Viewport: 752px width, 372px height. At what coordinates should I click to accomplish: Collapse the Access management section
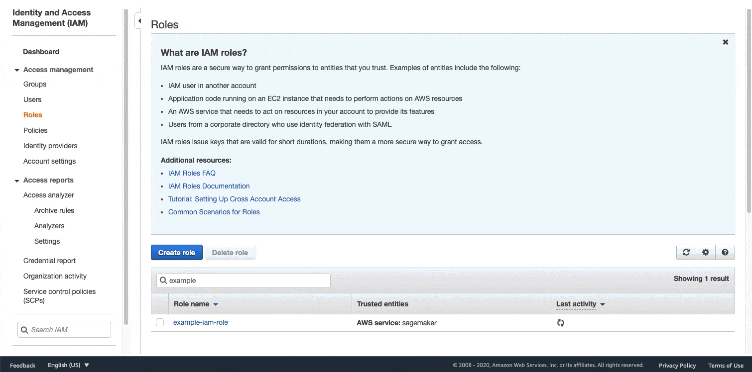click(x=16, y=70)
